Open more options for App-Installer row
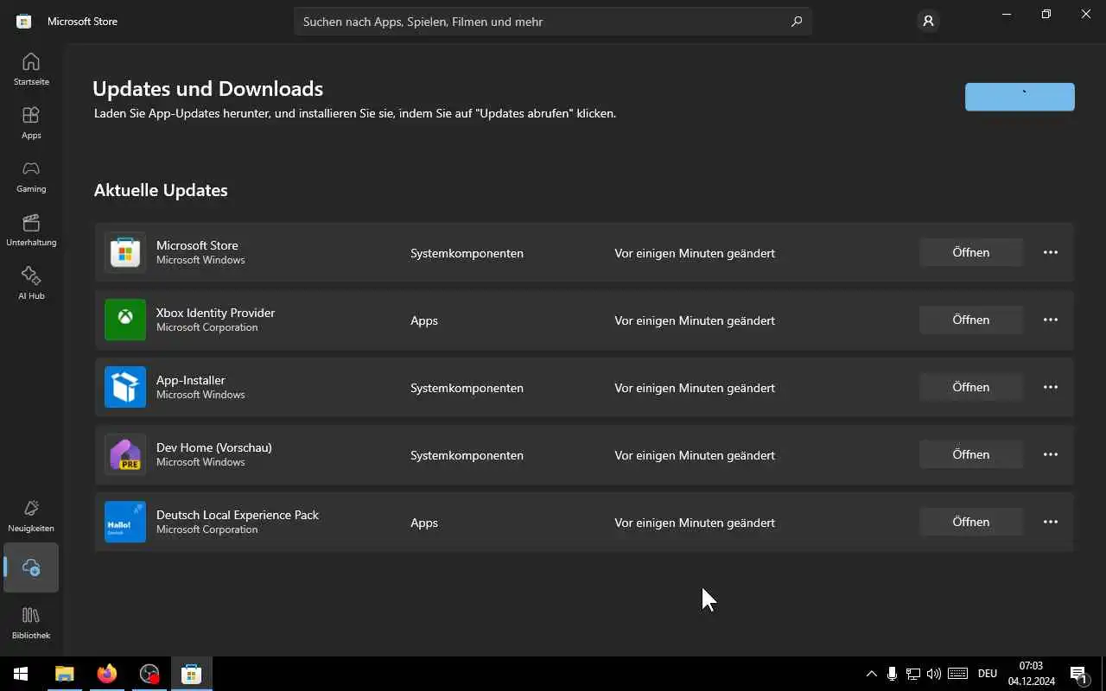 pos(1051,387)
